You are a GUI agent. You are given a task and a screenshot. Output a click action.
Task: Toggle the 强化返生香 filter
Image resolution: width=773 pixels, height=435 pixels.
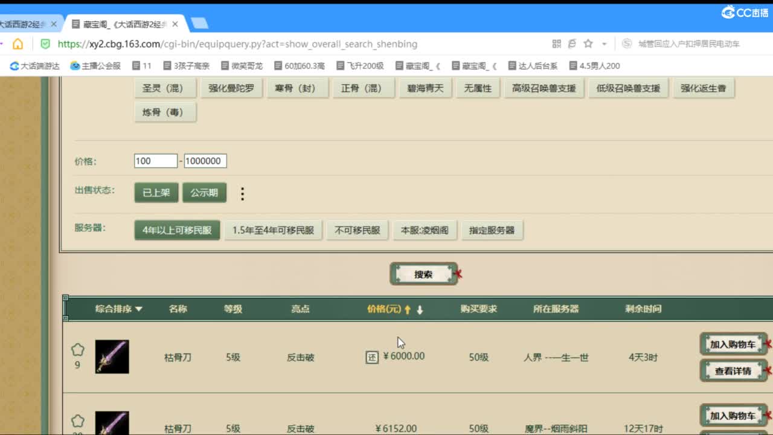(703, 88)
